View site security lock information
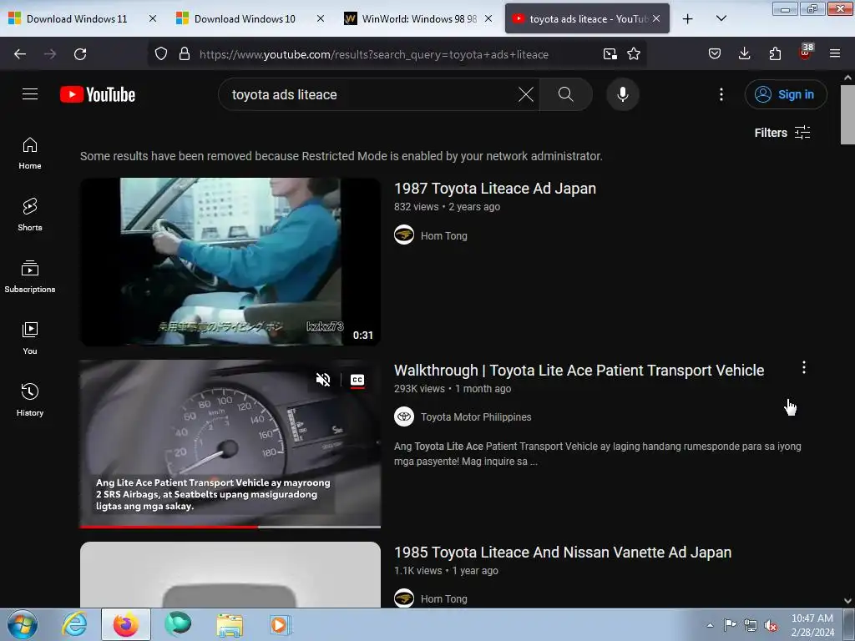The image size is (855, 641). click(x=185, y=54)
